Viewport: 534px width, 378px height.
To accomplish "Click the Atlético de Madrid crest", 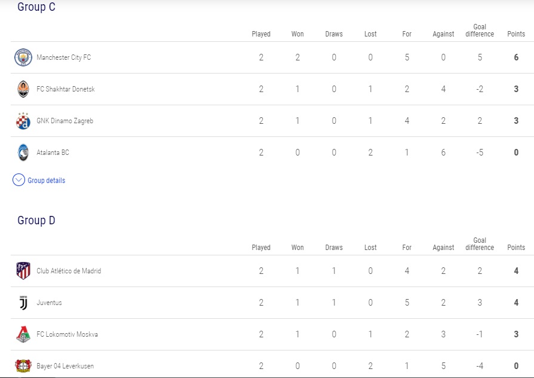I will (x=23, y=271).
